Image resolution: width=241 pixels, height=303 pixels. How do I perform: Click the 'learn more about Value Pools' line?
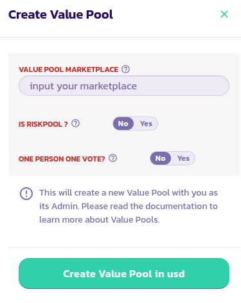(x=100, y=219)
